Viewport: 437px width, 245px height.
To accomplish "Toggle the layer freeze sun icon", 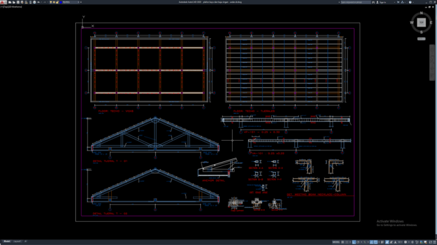I will pos(54,2).
